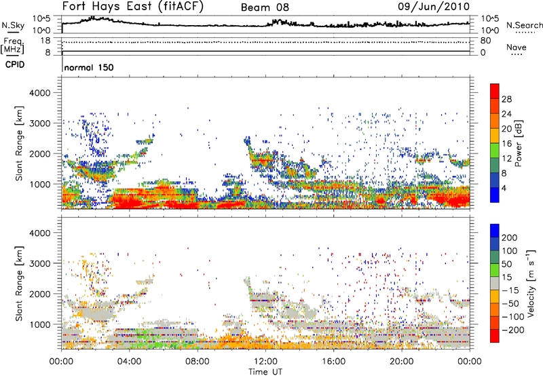The image size is (543, 376).
Task: Pick the gray segment of Velocity colorbar
Action: pyautogui.click(x=495, y=283)
